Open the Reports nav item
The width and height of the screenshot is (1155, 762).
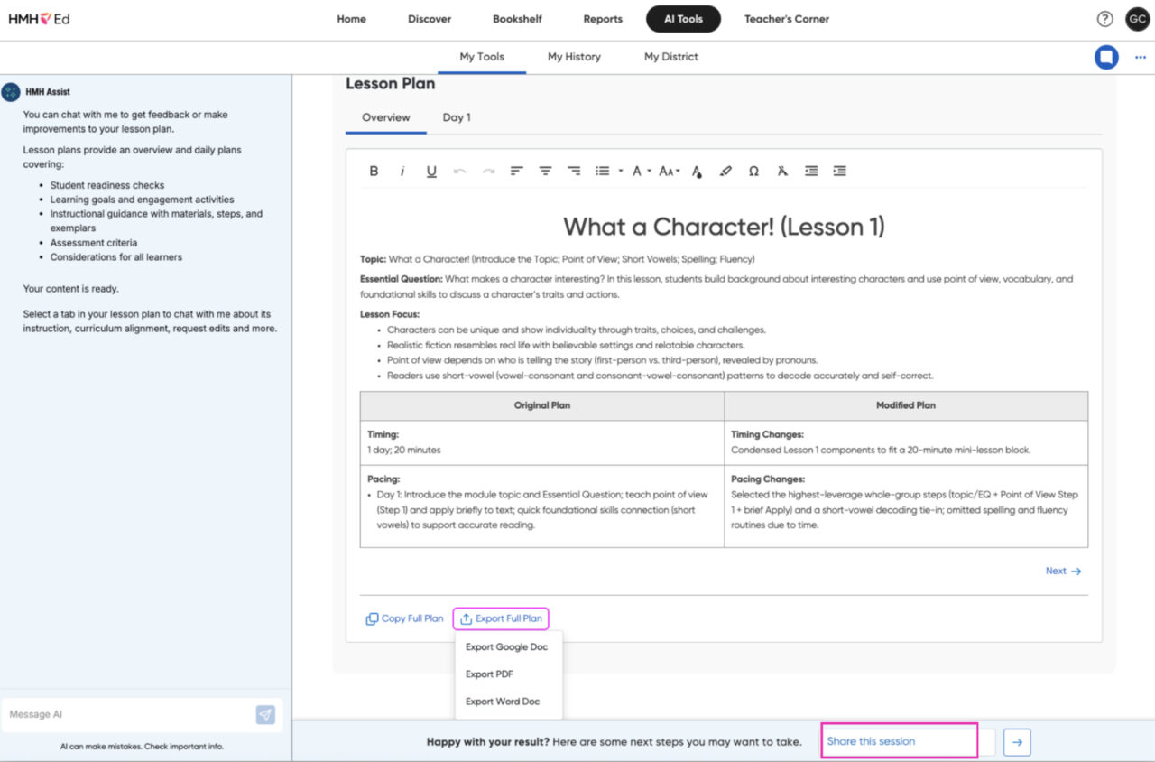click(603, 19)
